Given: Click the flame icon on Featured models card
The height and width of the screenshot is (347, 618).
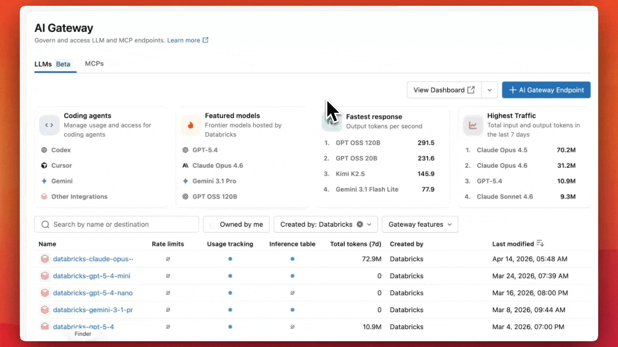Looking at the screenshot, I should pos(190,125).
